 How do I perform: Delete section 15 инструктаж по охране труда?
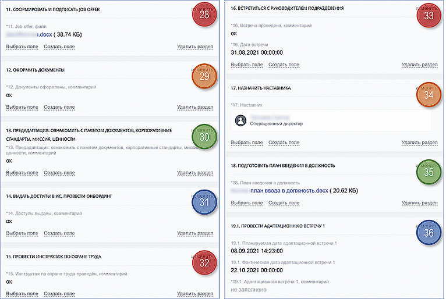[195, 294]
